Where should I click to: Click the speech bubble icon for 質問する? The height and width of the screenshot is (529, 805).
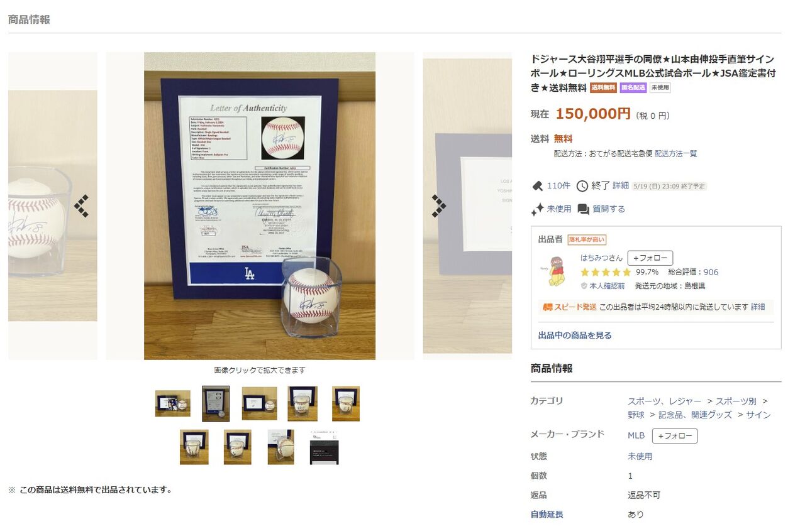pyautogui.click(x=584, y=209)
